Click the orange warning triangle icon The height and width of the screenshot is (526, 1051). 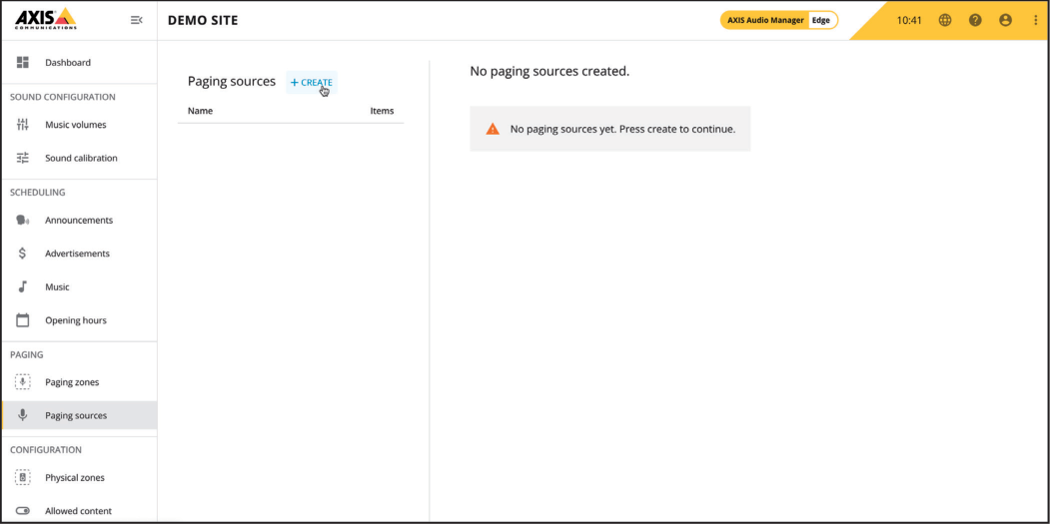[493, 129]
